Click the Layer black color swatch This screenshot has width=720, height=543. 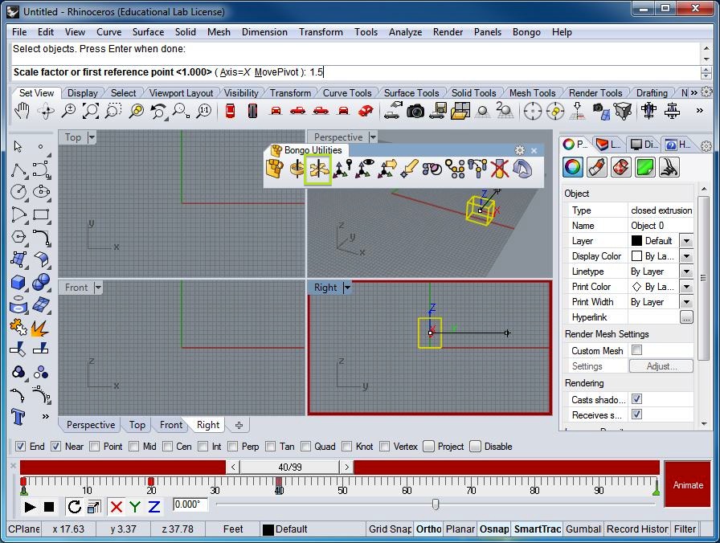[x=637, y=241]
